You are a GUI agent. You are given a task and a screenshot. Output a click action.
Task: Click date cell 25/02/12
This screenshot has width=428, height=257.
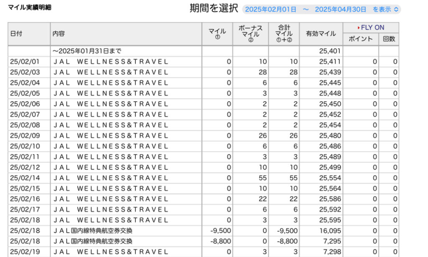pos(25,167)
